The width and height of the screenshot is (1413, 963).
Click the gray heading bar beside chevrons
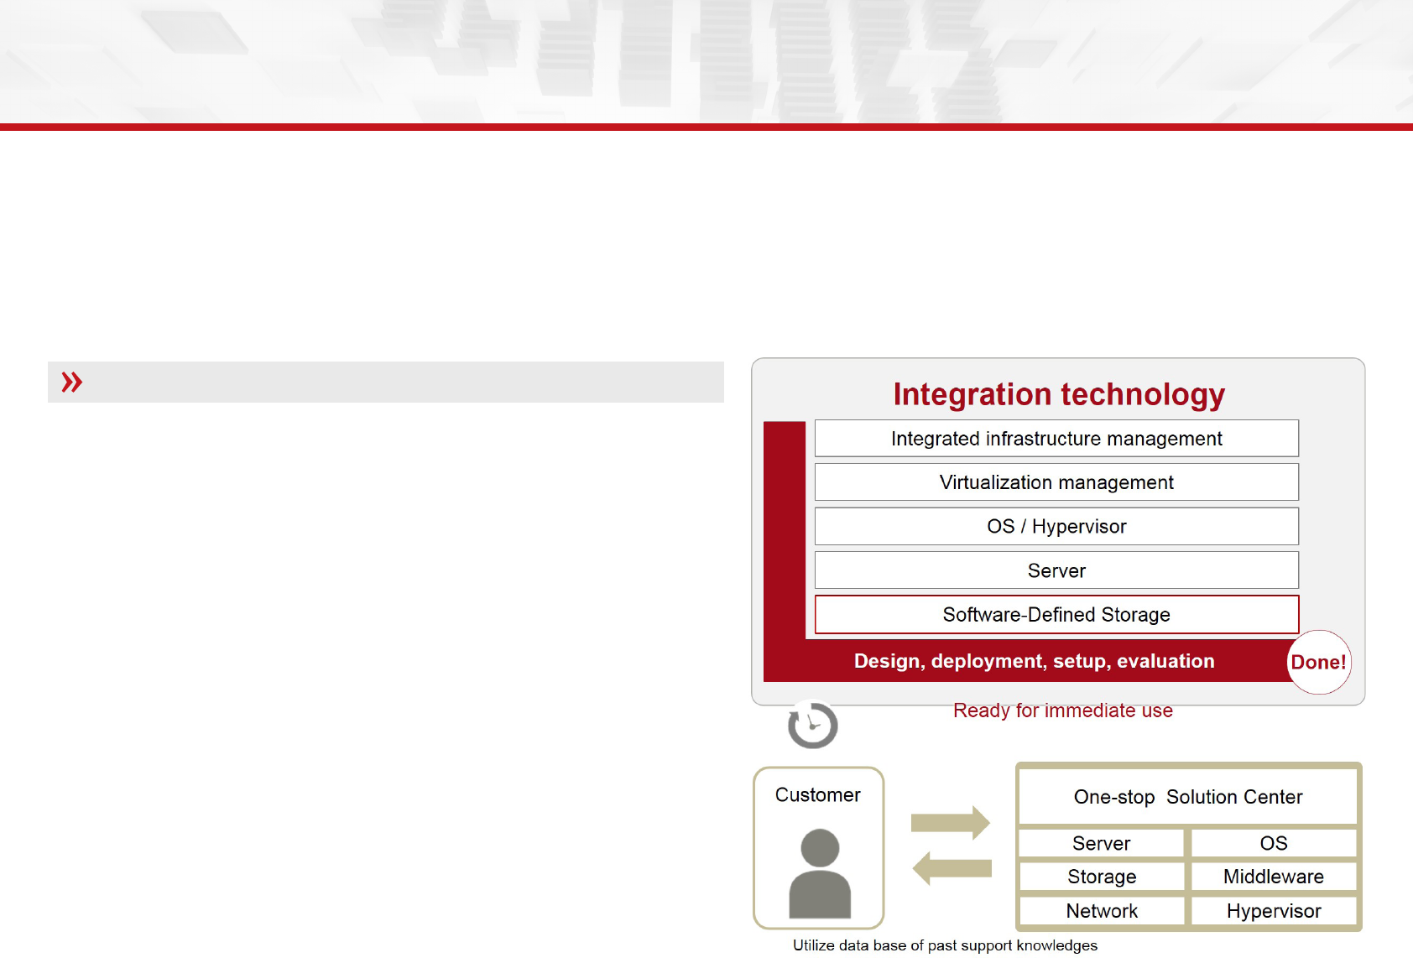(386, 383)
